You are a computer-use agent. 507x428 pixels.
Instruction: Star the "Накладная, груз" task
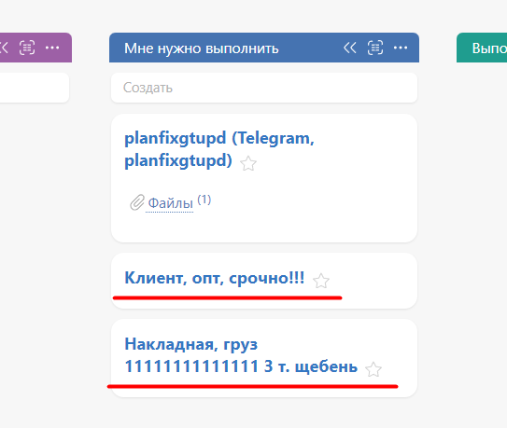[x=373, y=369]
